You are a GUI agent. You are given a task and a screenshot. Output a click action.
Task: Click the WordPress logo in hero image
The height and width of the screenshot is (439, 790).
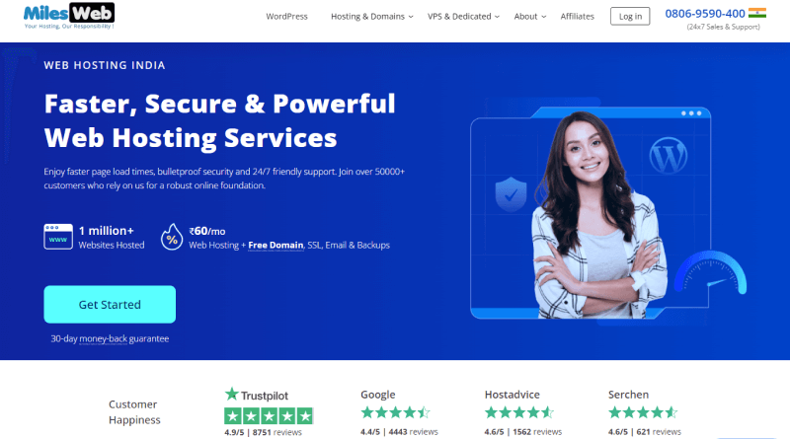669,156
